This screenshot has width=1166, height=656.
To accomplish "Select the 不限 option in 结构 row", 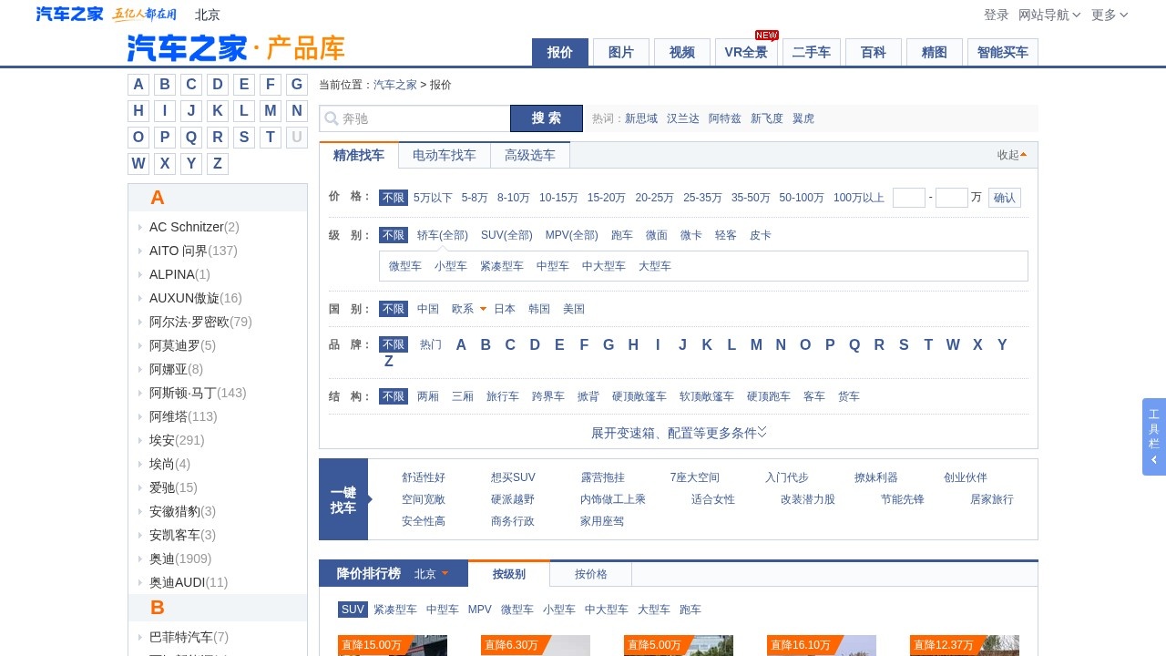I will pos(394,396).
